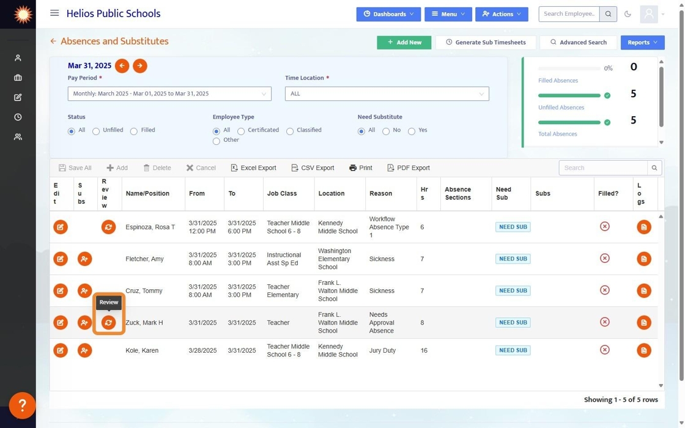Go to previous date with left arrow
The image size is (685, 428).
(x=122, y=66)
